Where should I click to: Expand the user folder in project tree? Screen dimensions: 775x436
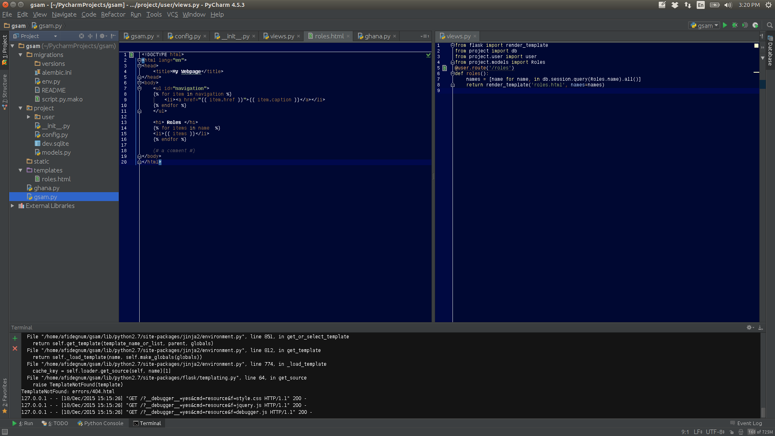pos(29,117)
